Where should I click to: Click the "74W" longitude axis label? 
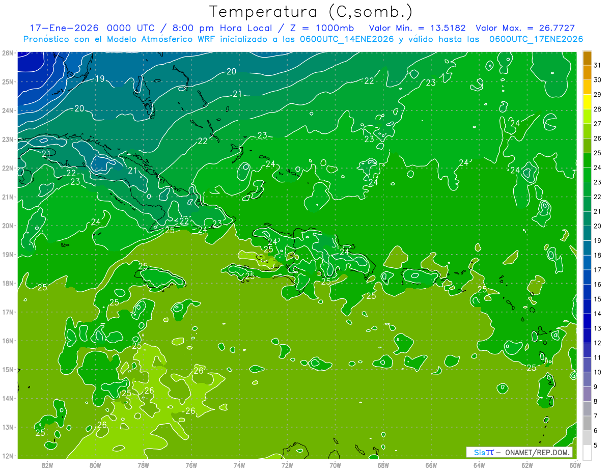click(239, 465)
